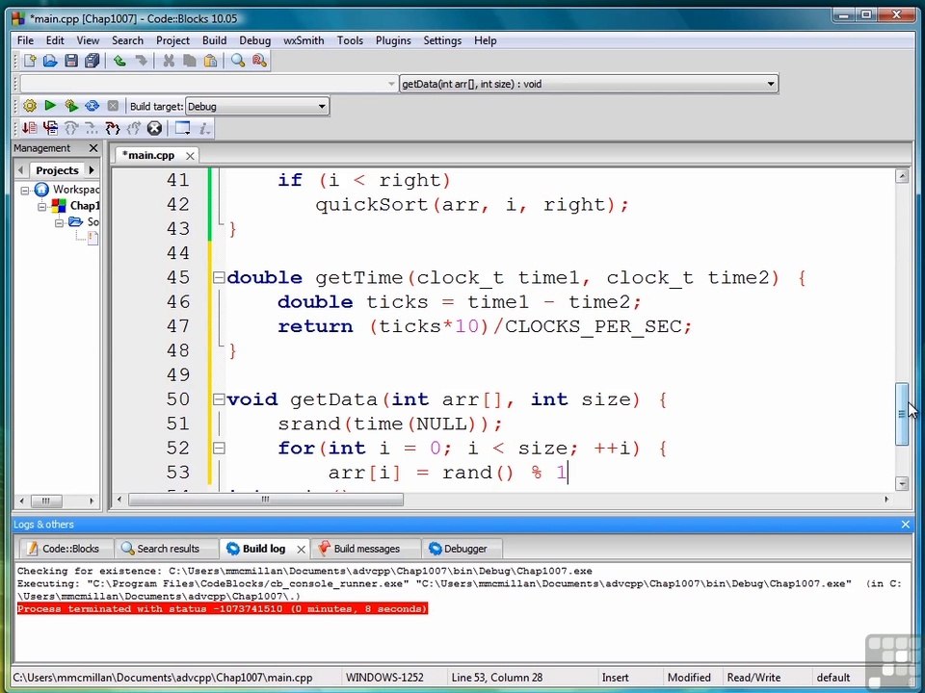925x693 pixels.
Task: Collapse the Workspace tree node
Action: (x=25, y=190)
